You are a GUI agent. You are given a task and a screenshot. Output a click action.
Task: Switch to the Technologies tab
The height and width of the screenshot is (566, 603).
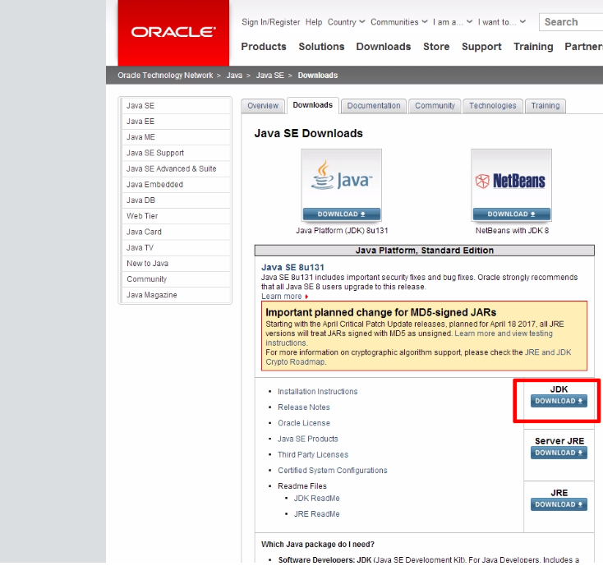point(493,106)
